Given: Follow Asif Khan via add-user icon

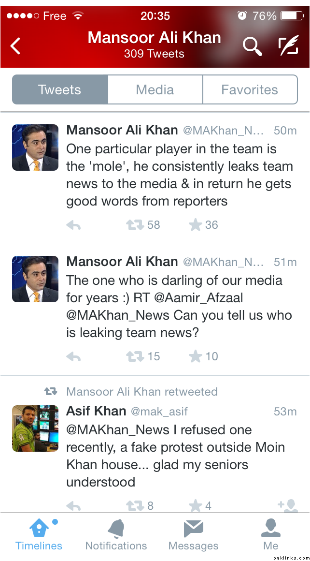Looking at the screenshot, I should pos(288,505).
